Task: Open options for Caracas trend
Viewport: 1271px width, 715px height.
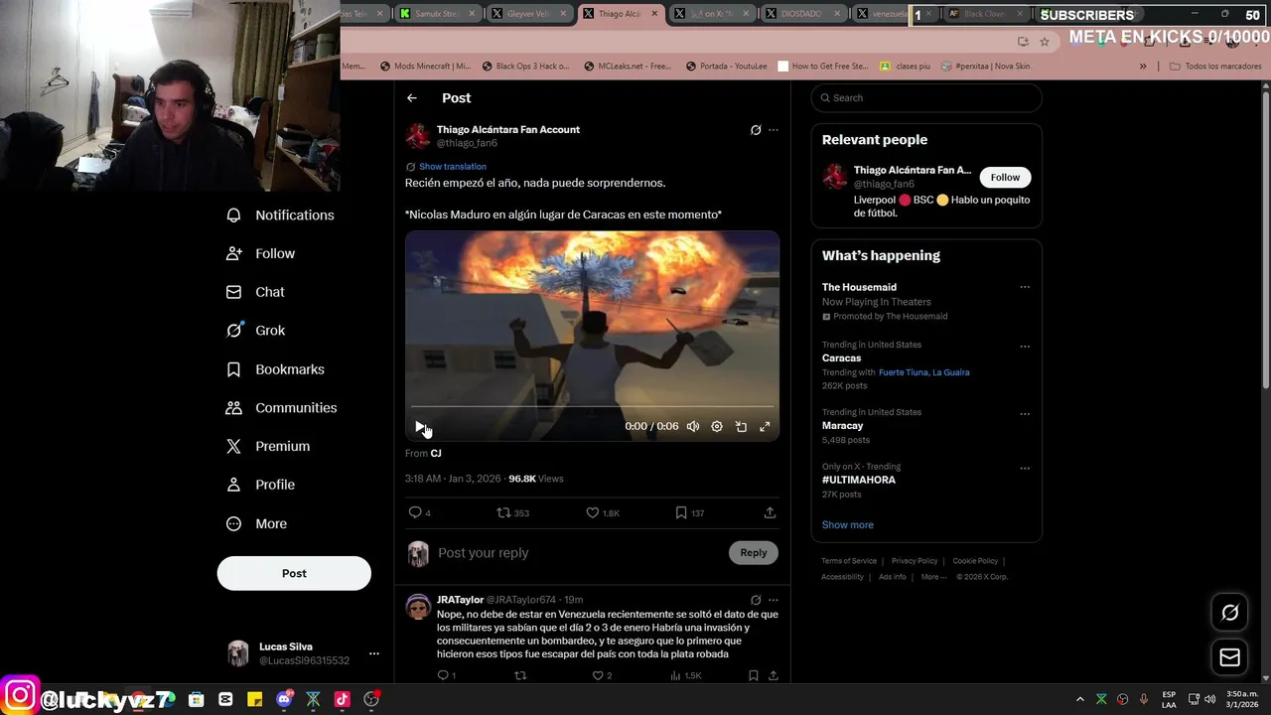Action: click(1025, 347)
